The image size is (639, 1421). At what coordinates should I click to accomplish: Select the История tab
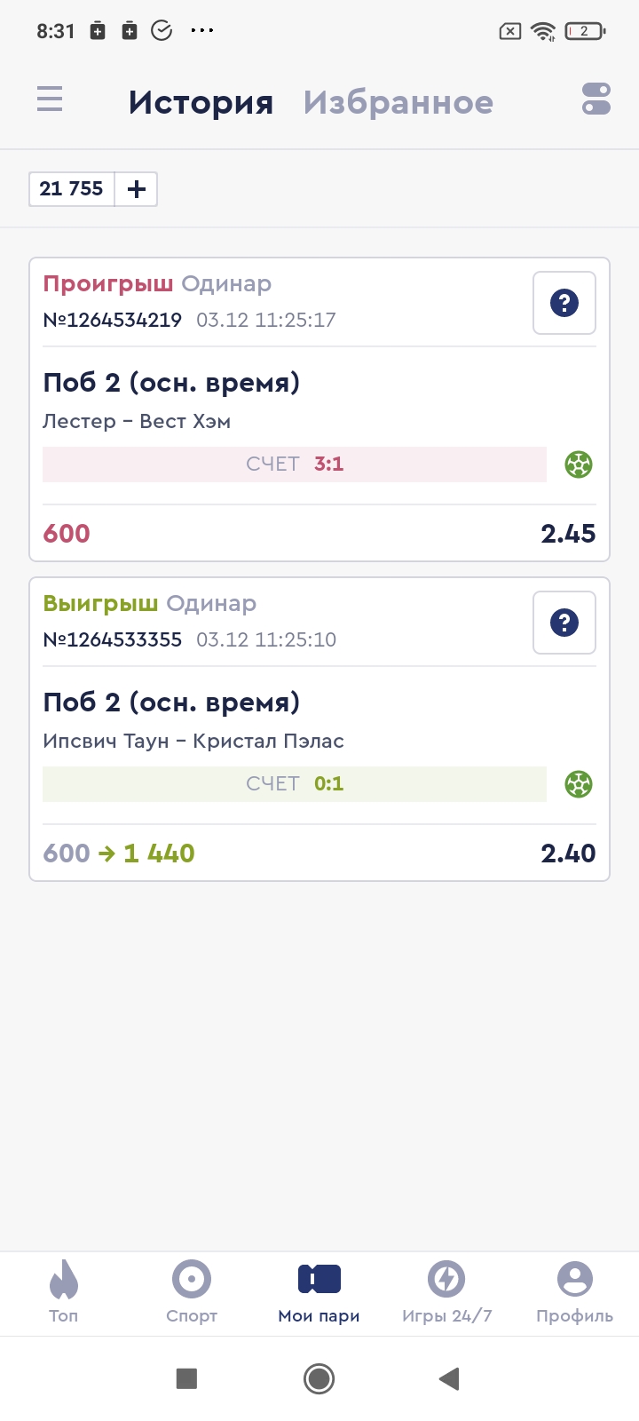click(201, 103)
